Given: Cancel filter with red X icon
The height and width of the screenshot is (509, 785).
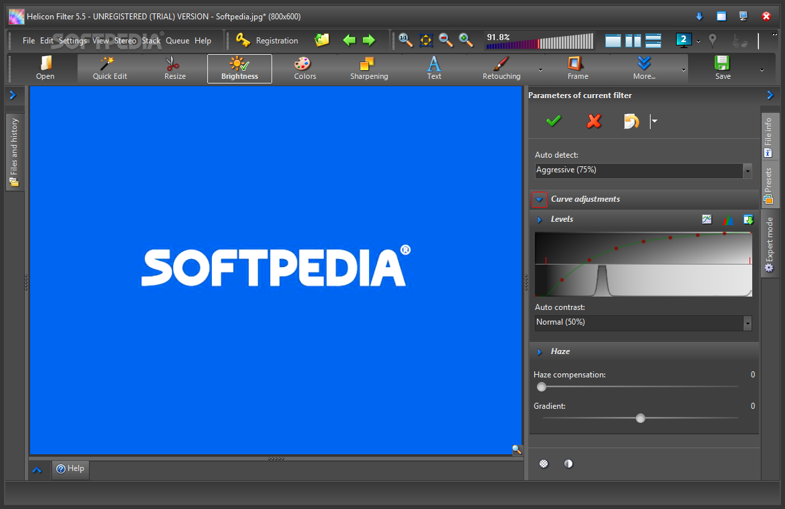Looking at the screenshot, I should coord(594,121).
